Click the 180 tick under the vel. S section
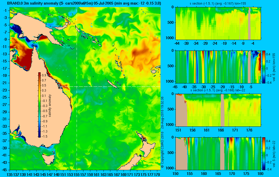The width and height of the screenshot is (279, 177). click(260, 174)
